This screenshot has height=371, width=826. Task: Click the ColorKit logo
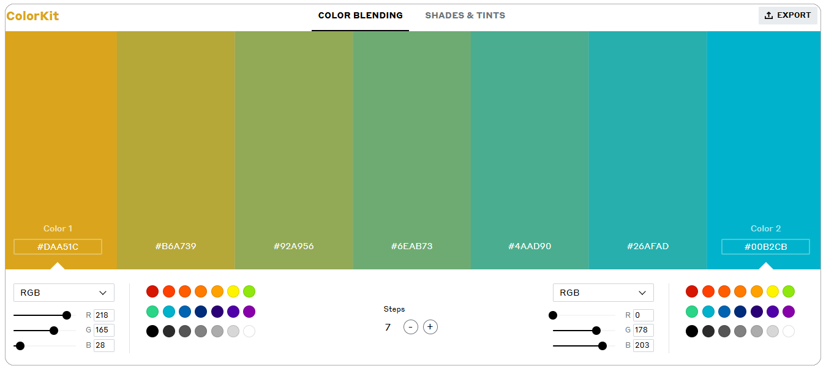32,15
